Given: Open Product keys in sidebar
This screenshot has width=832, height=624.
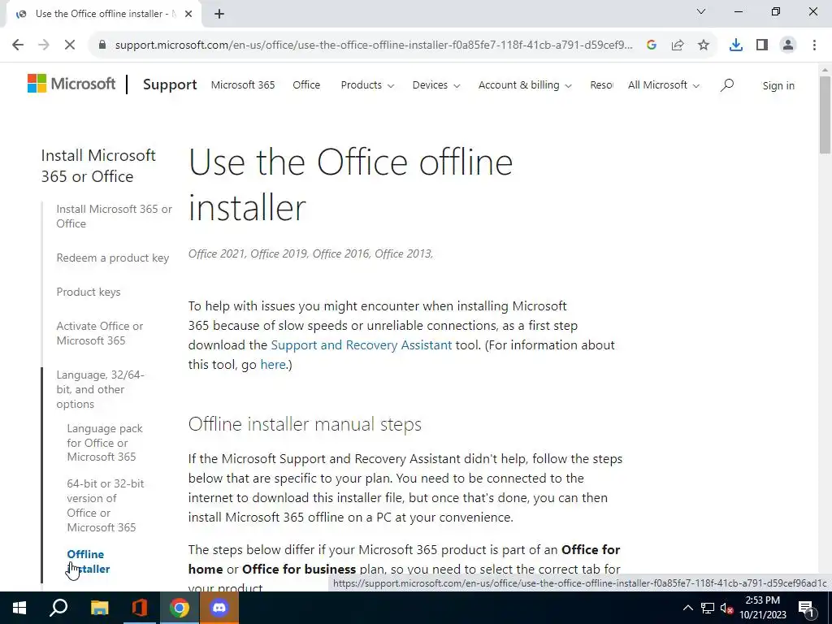Looking at the screenshot, I should tap(88, 292).
